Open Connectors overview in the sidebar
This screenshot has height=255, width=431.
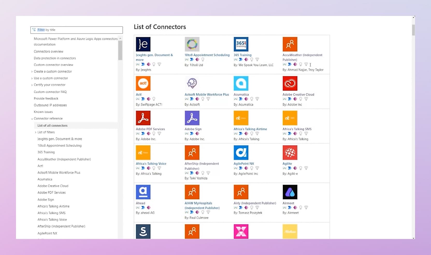click(48, 51)
